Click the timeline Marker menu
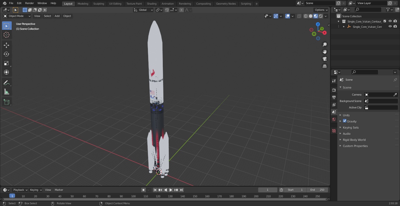Viewport: 400px width, 206px height. click(59, 190)
